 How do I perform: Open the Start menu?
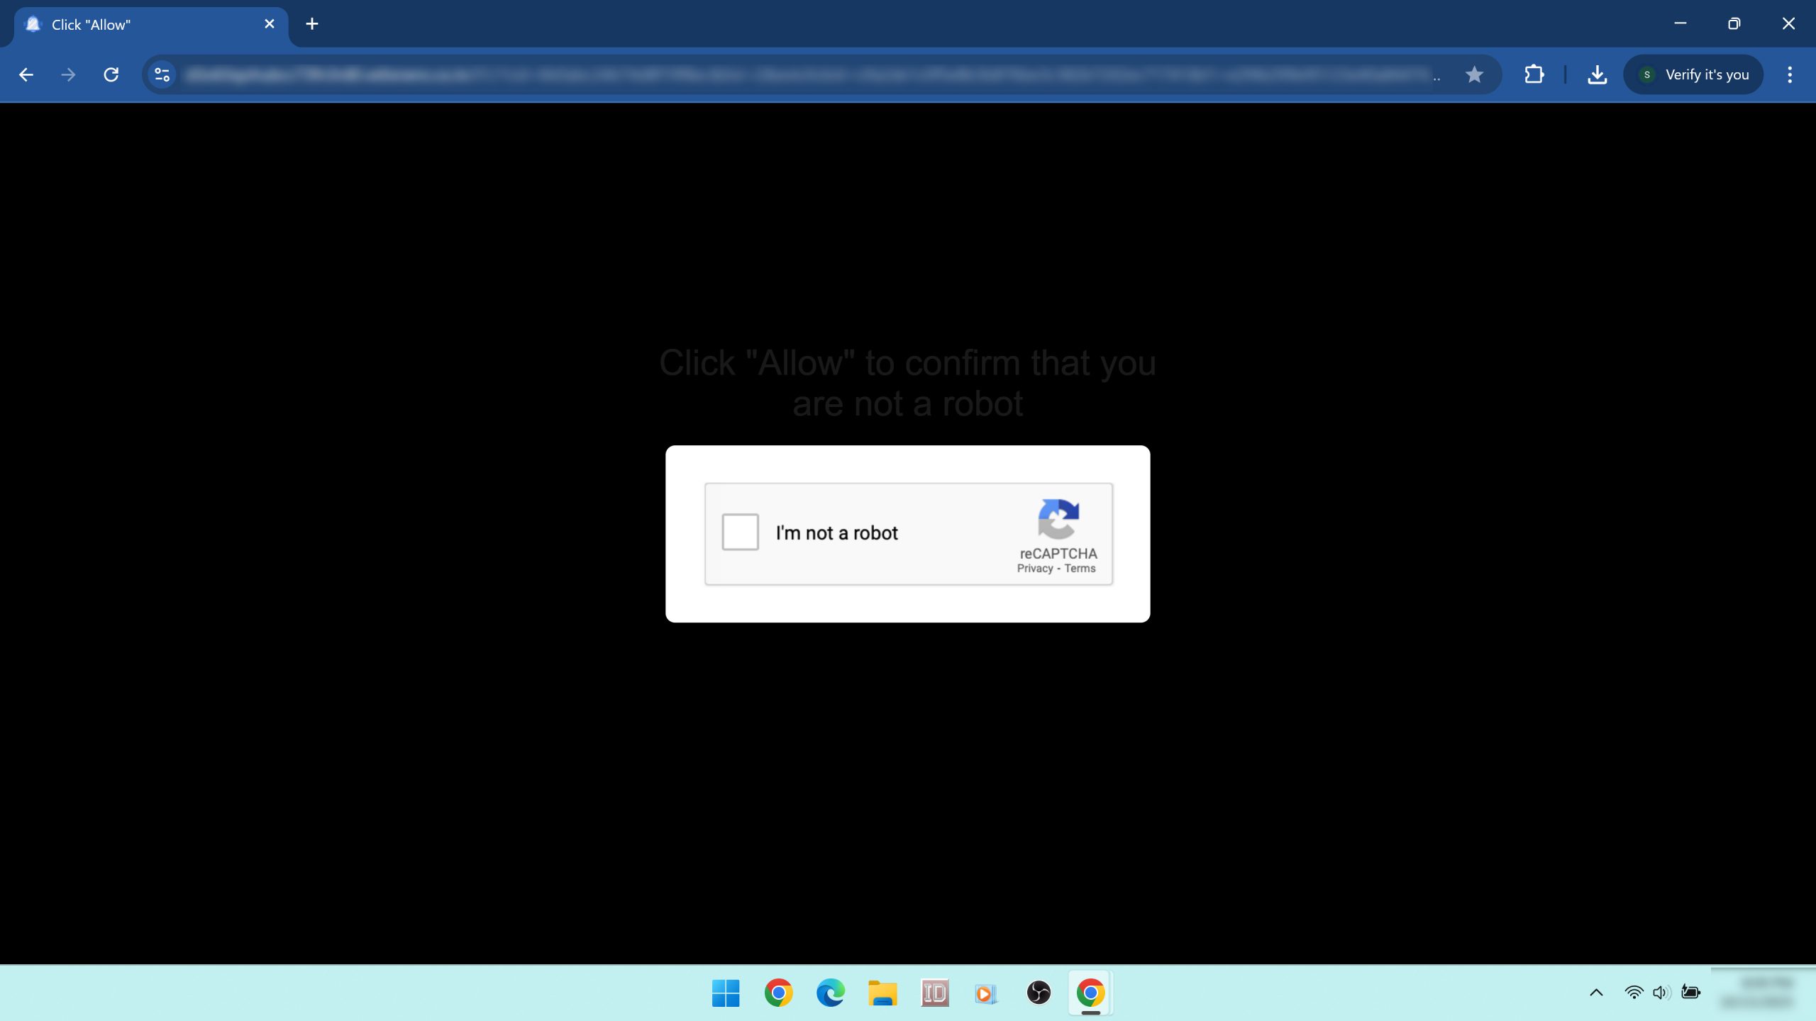click(x=726, y=993)
